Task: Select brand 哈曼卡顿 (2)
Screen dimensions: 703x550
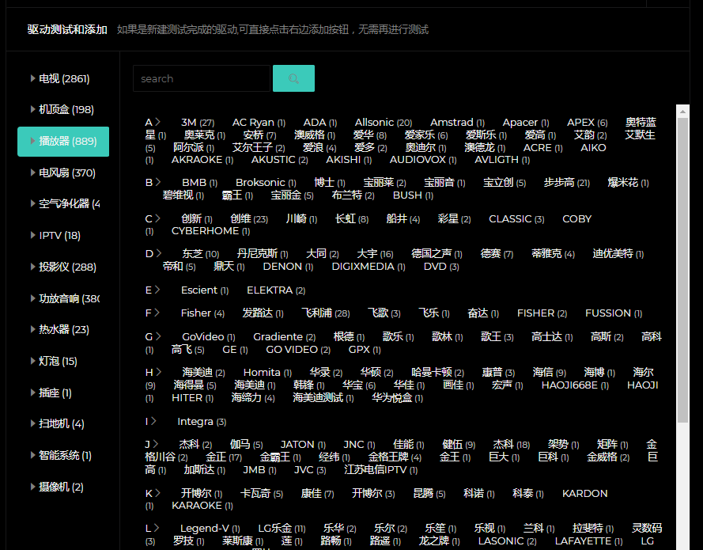Action: tap(437, 373)
